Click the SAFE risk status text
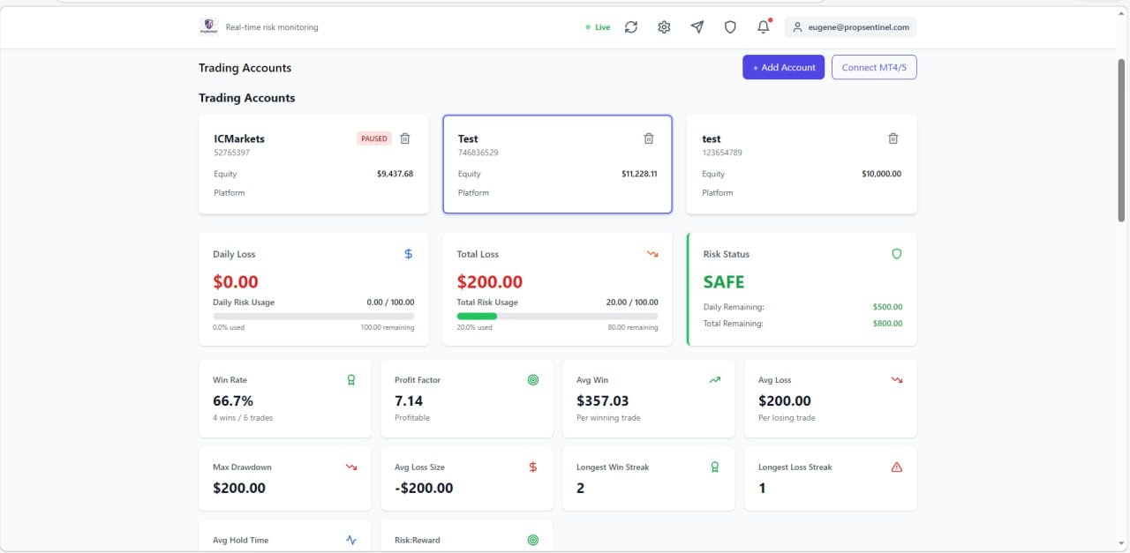Image resolution: width=1130 pixels, height=553 pixels. 724,282
